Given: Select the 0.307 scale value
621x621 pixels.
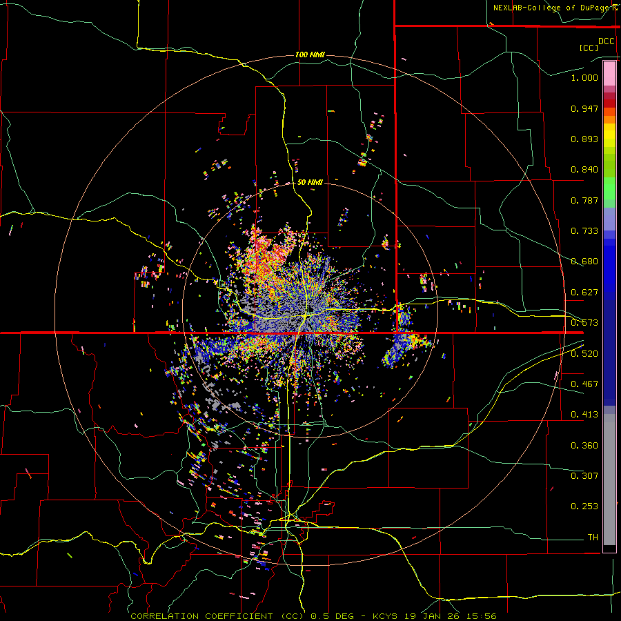Looking at the screenshot, I should tap(584, 476).
